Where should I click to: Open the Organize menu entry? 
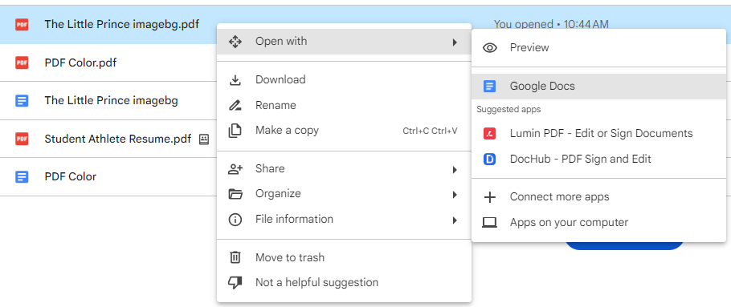(x=344, y=194)
